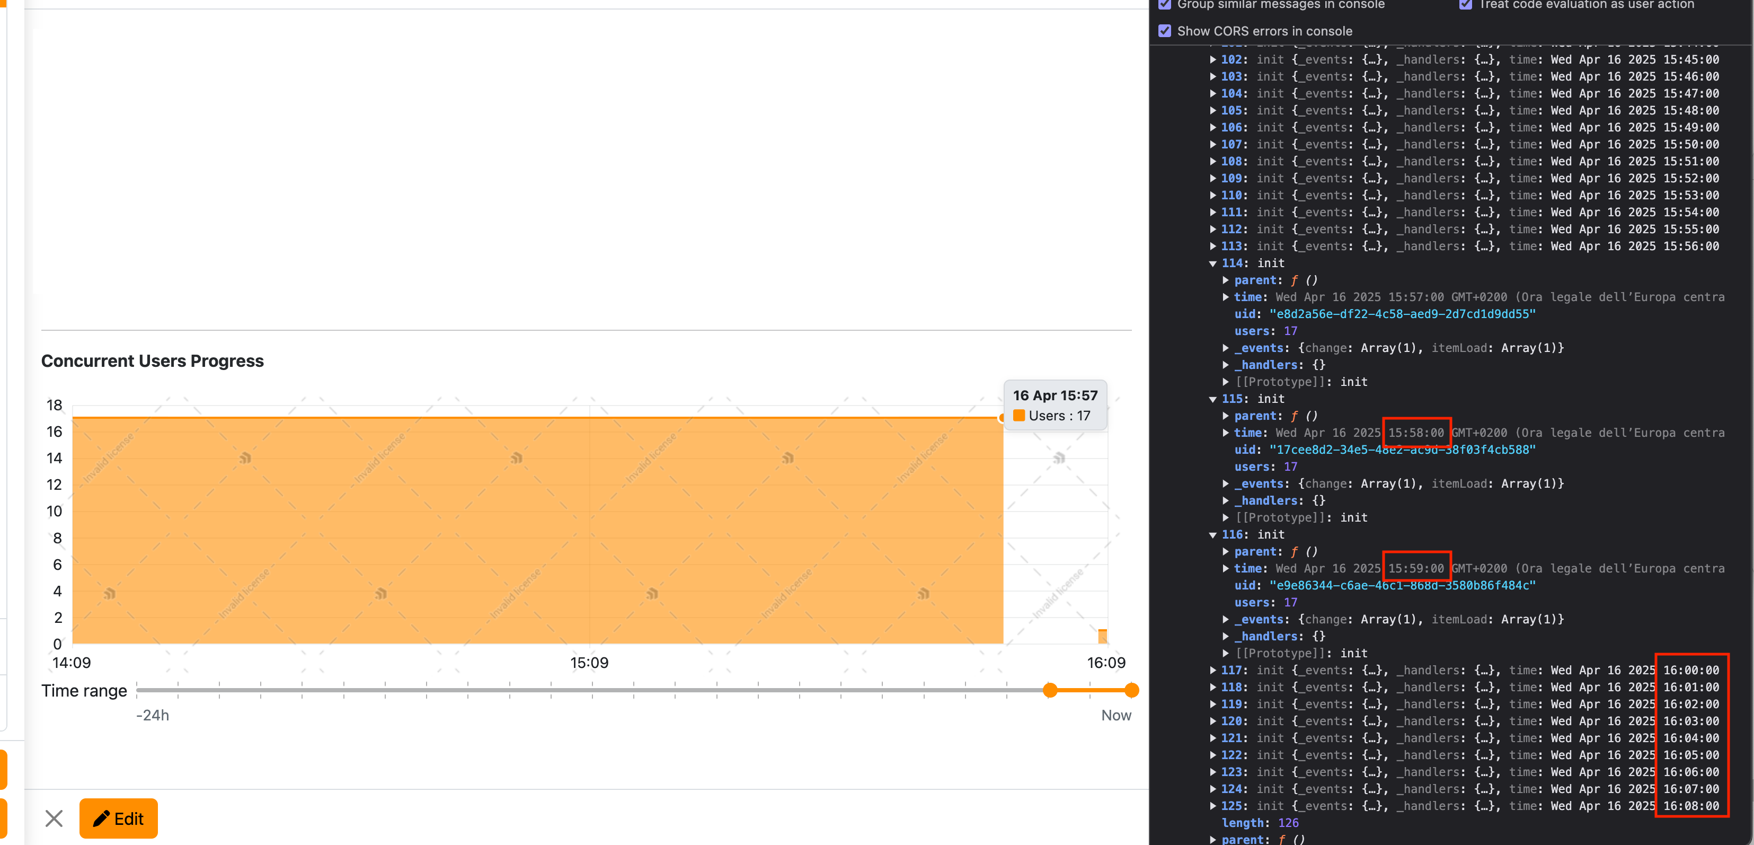Screen dimensions: 1754x845
Task: Expand console entry 102
Action: [x=1212, y=60]
